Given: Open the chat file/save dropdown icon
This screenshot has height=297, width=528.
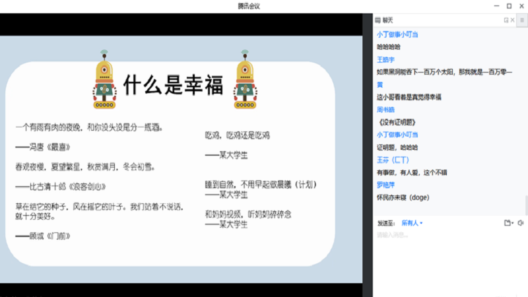Looking at the screenshot, I should [x=508, y=223].
